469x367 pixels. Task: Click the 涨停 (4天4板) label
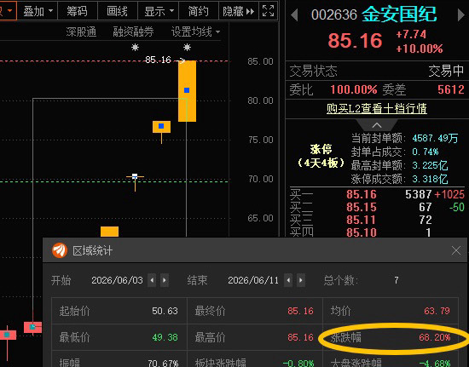(321, 156)
